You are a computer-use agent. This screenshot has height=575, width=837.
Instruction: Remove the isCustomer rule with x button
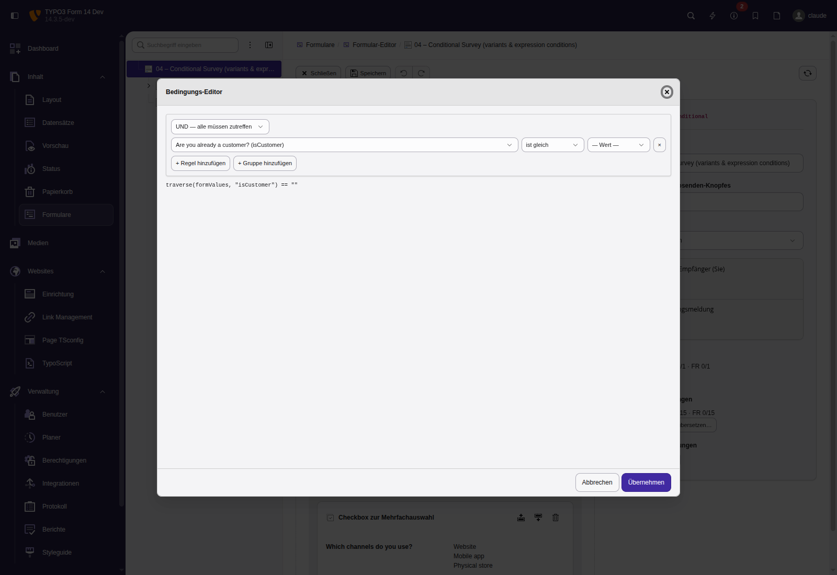[x=660, y=145]
